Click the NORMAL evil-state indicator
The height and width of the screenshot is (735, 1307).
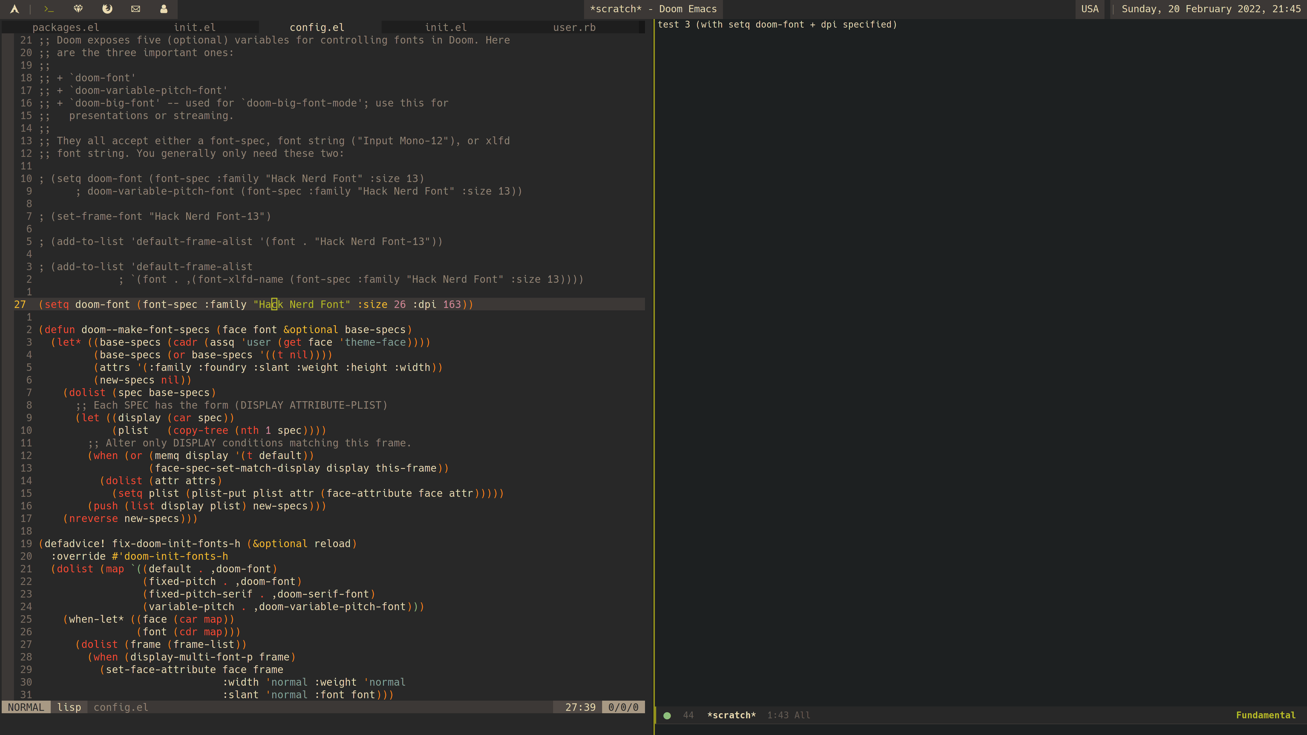click(x=26, y=707)
